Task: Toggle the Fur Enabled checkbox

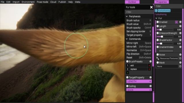Action: coord(176,22)
